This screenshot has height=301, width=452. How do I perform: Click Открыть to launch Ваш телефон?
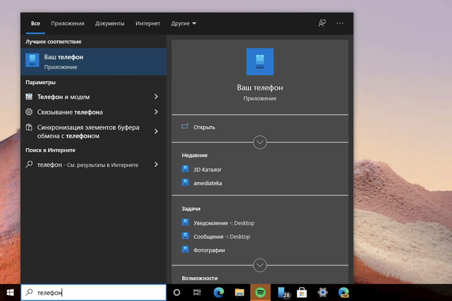[x=204, y=127]
